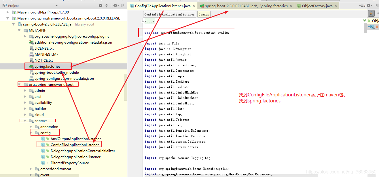
Task: Expand the admin package
Action: point(25,91)
